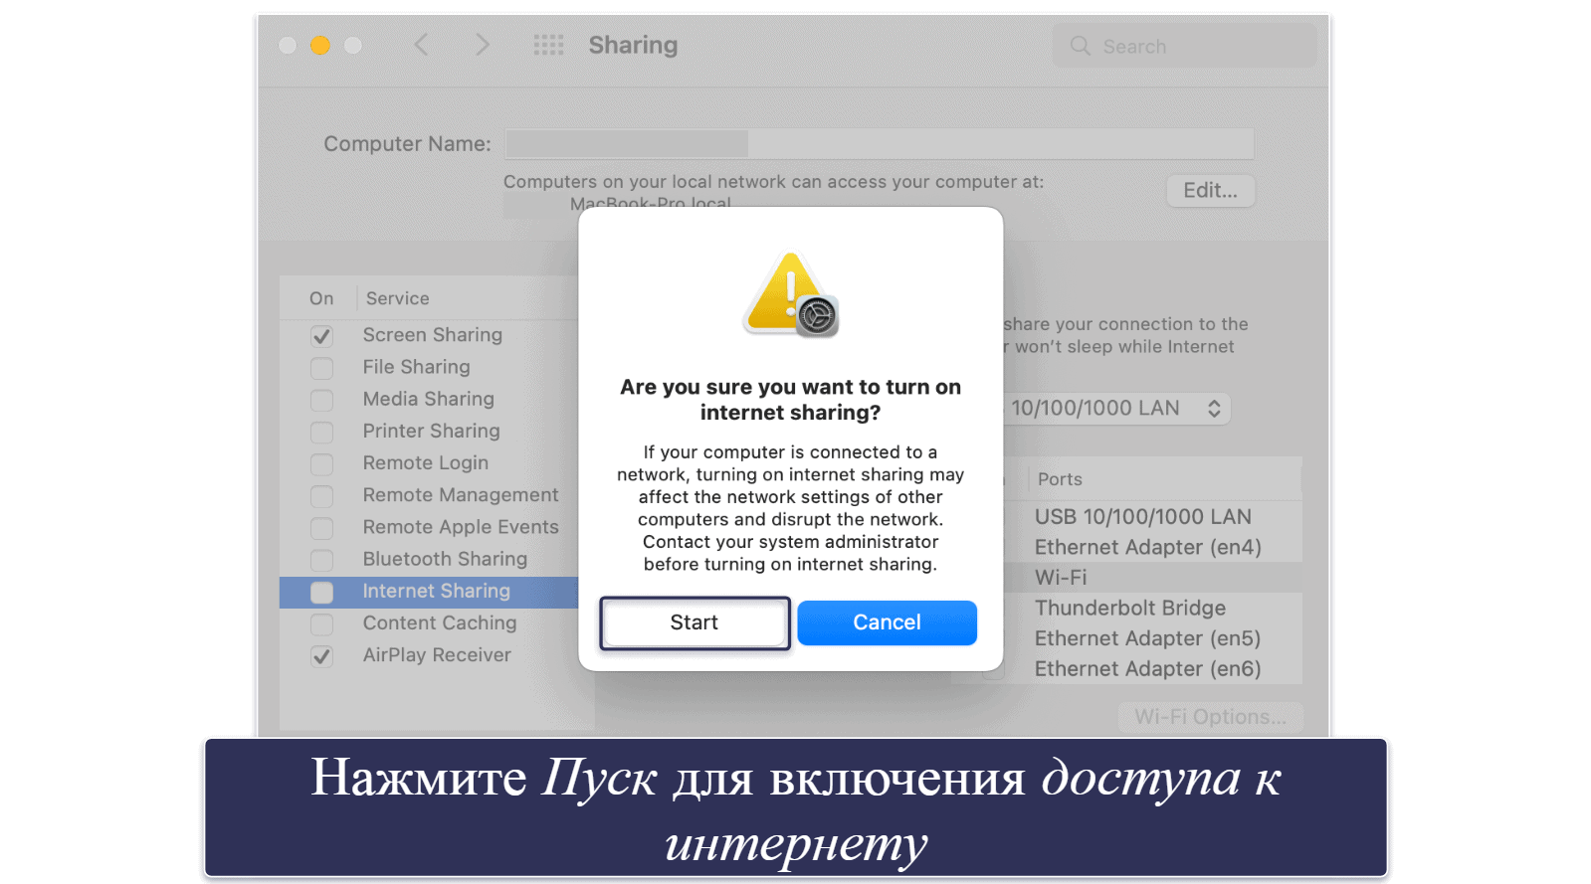The image size is (1591, 884).
Task: Enable the Printer Sharing checkbox
Action: coord(321,432)
